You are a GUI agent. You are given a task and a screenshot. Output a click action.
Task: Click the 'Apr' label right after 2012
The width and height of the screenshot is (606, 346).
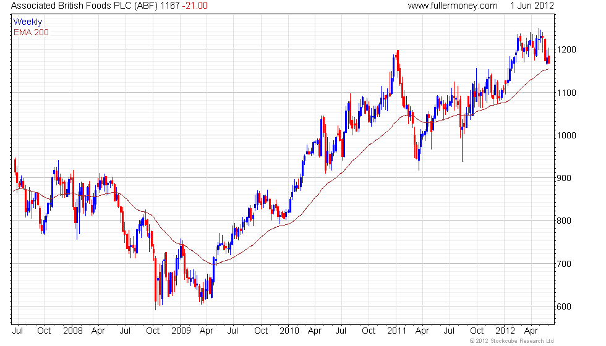pos(531,331)
